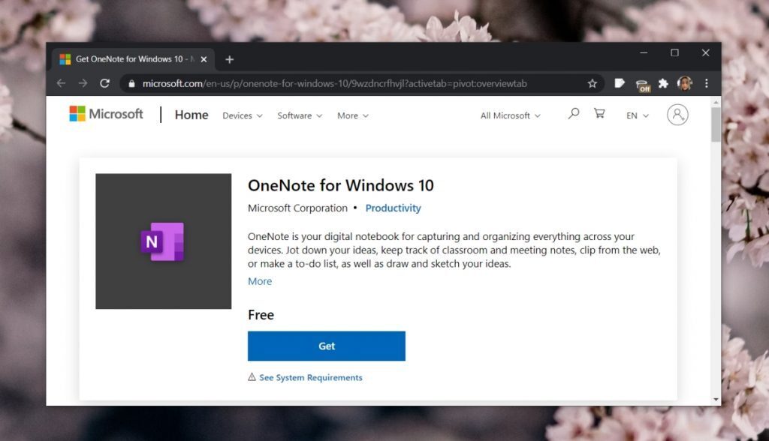Toggle the system requirements warning icon

[x=252, y=377]
